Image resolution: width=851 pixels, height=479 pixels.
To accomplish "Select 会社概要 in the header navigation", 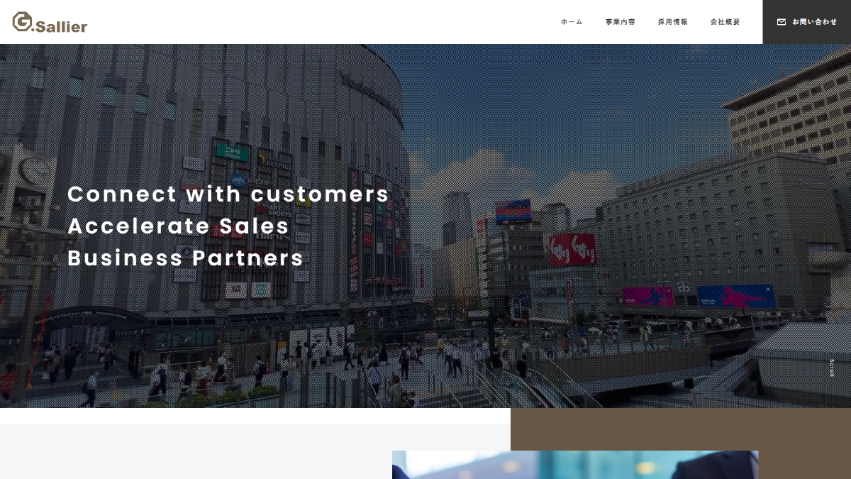I will pos(725,22).
